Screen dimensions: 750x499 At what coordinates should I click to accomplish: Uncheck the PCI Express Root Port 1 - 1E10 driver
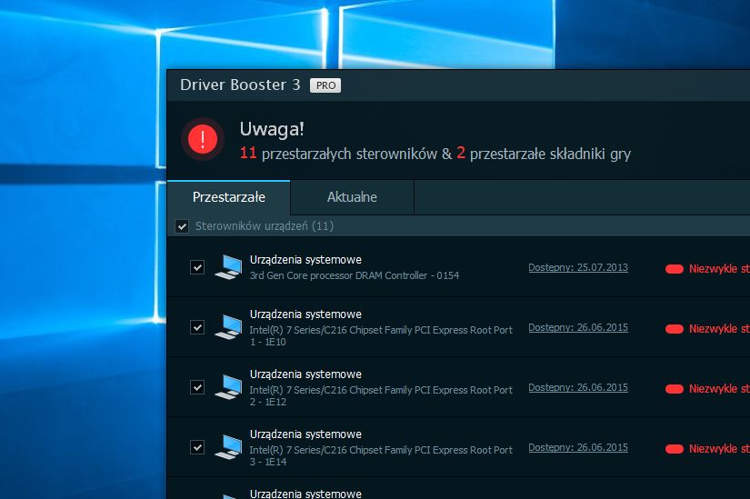(197, 327)
